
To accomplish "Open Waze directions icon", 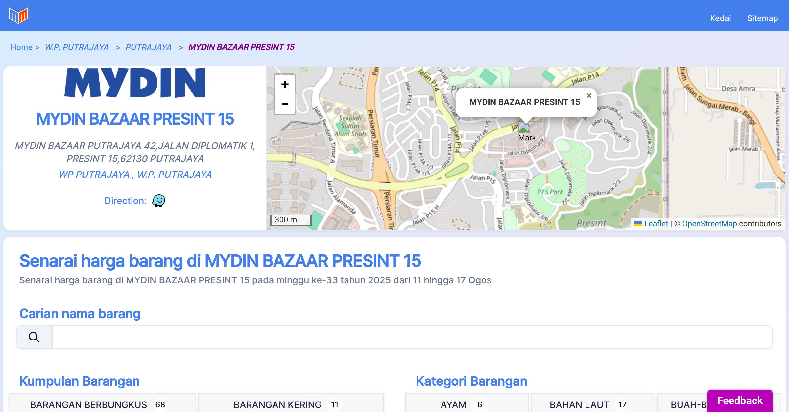I will (158, 201).
